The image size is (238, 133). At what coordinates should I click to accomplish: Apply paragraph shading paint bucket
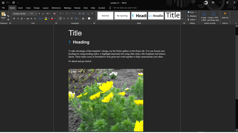[x=83, y=19]
